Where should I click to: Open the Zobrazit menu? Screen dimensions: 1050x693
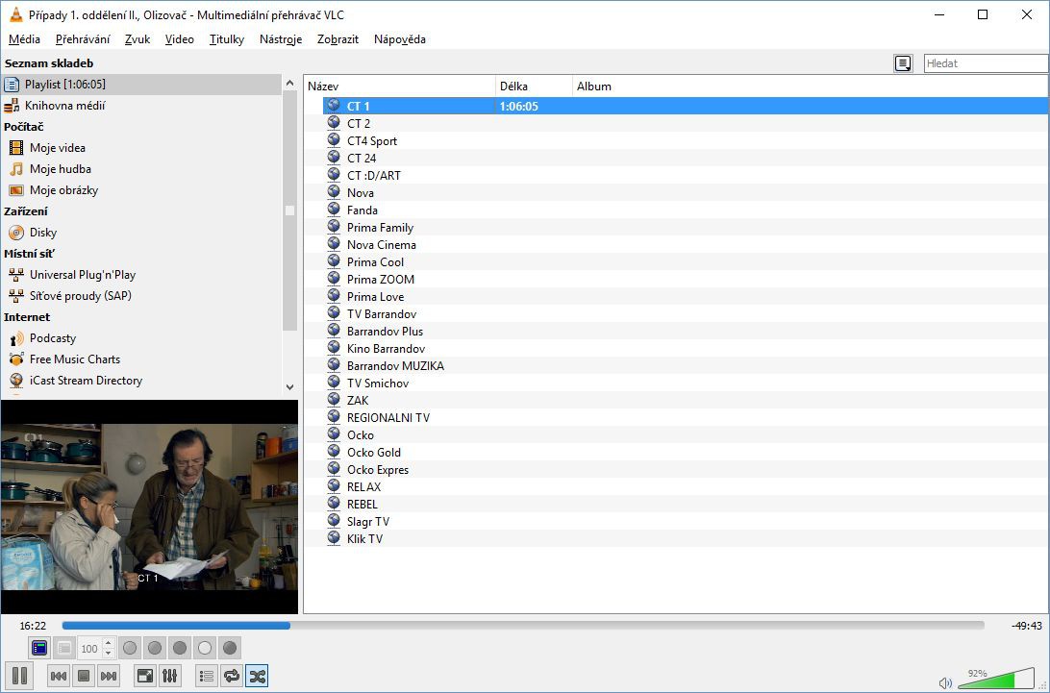pyautogui.click(x=338, y=39)
